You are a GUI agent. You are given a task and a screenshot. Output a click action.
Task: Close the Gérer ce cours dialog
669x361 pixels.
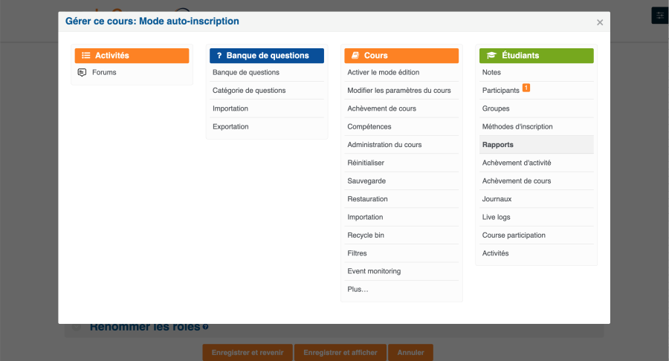pos(600,22)
